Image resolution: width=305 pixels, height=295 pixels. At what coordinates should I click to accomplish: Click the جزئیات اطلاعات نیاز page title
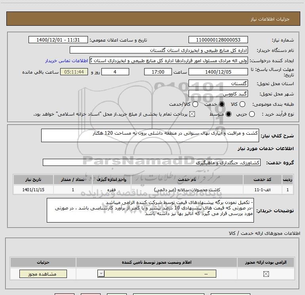tap(270, 19)
